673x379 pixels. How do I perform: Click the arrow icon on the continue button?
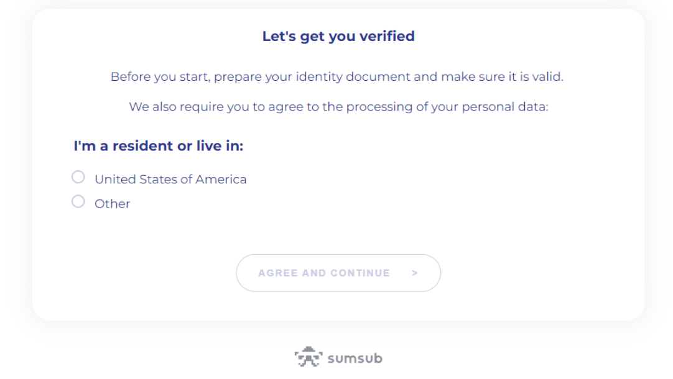point(415,273)
